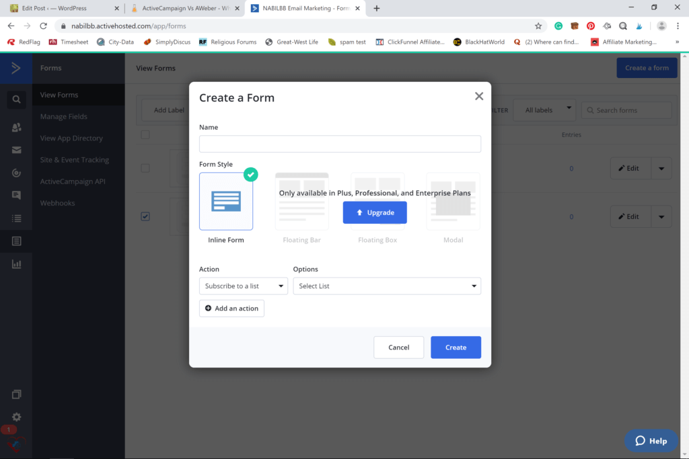Open the Conversations chat icon in sidebar
The image size is (689, 459).
[16, 196]
